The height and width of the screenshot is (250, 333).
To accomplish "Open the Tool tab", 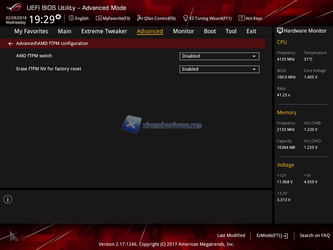I will tap(231, 31).
